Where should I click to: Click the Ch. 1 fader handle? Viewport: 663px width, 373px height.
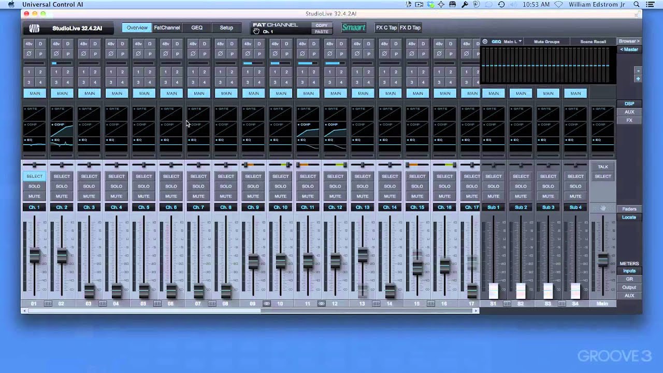[35, 256]
